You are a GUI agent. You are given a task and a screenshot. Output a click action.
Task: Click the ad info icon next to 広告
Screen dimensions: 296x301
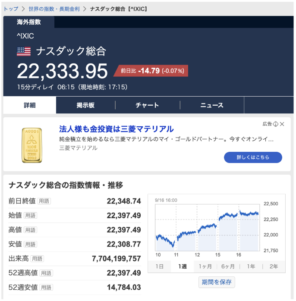275,124
